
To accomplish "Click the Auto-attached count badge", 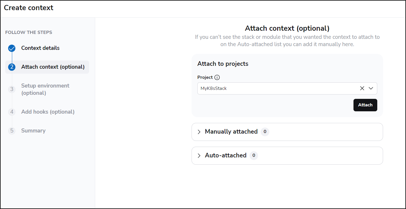I will coord(254,156).
